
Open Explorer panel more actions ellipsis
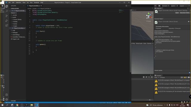click(x=24, y=6)
